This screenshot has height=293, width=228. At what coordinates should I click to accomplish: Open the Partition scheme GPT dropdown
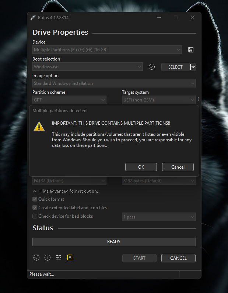click(x=69, y=100)
